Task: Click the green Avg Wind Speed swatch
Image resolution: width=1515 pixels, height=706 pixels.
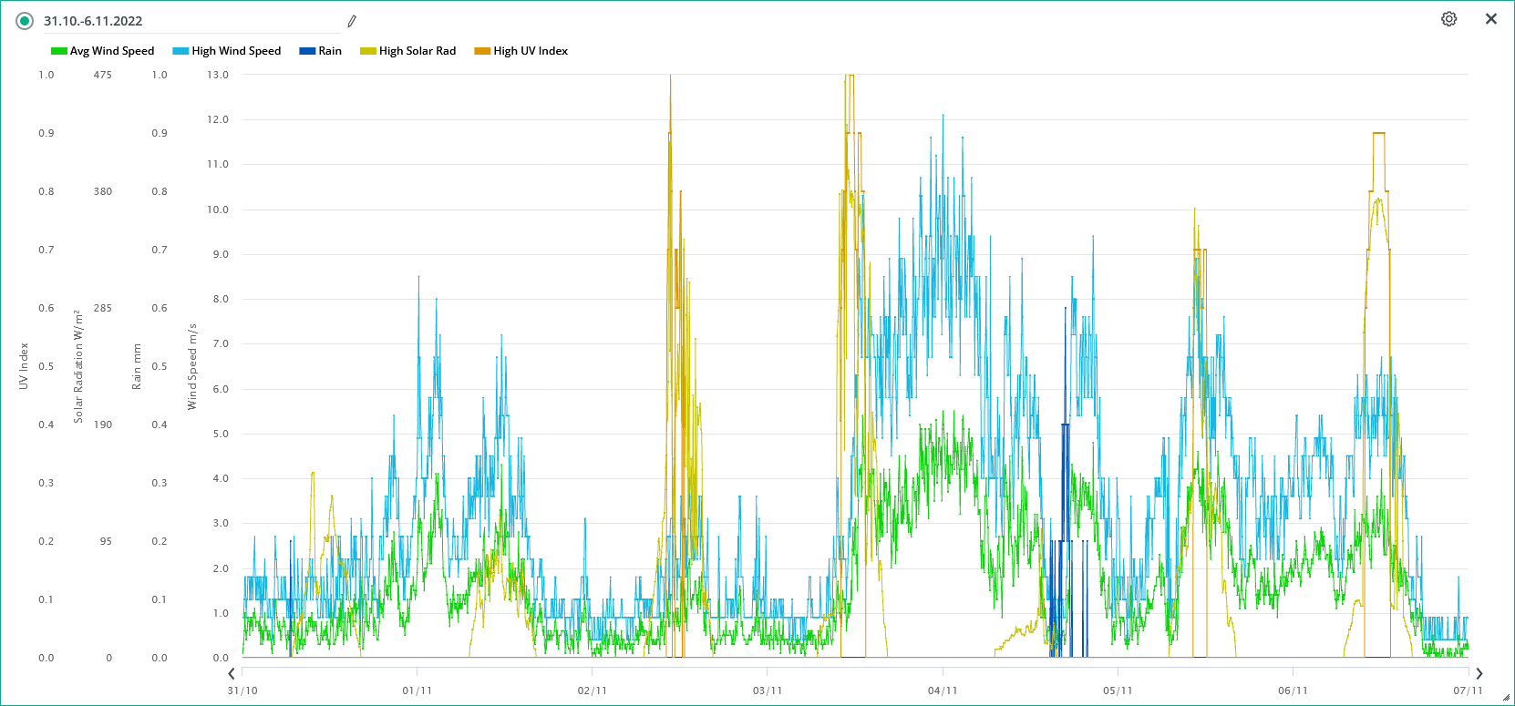Action: click(x=59, y=51)
